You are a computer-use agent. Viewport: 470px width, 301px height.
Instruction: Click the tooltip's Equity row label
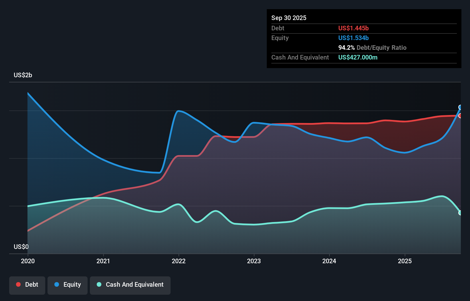[280, 38]
